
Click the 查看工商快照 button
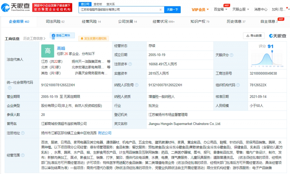[62, 35]
